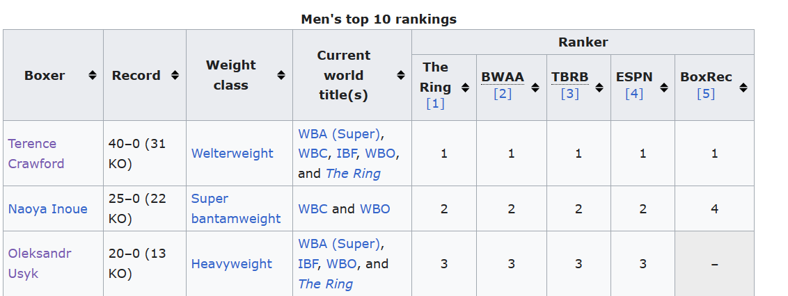Screen dimensions: 788x296
Task: Sort by Current world title(s) arrows
Action: (400, 75)
